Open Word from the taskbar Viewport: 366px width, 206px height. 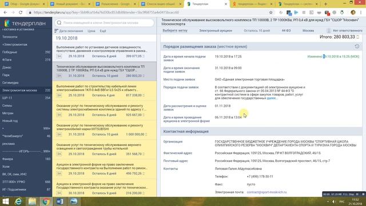pyautogui.click(x=59, y=201)
